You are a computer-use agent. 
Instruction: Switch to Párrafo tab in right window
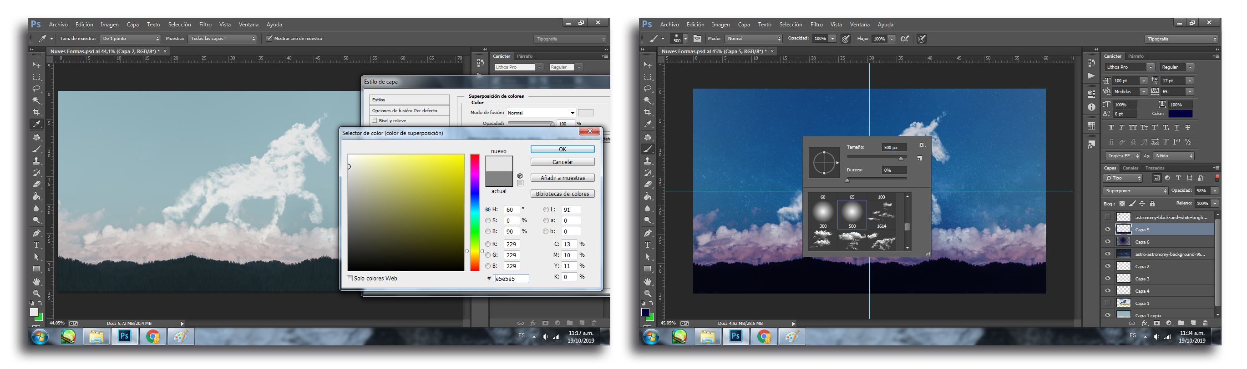coord(1135,56)
